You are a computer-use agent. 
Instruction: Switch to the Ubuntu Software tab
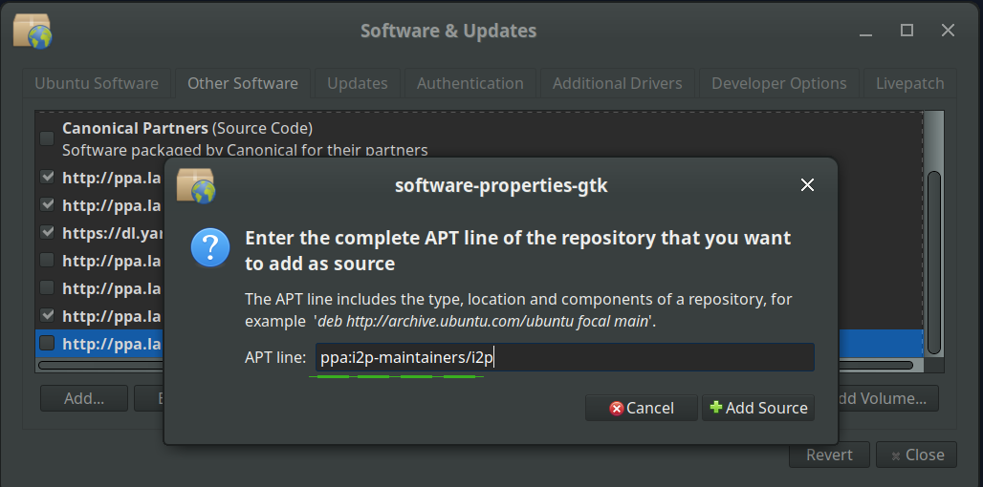97,83
